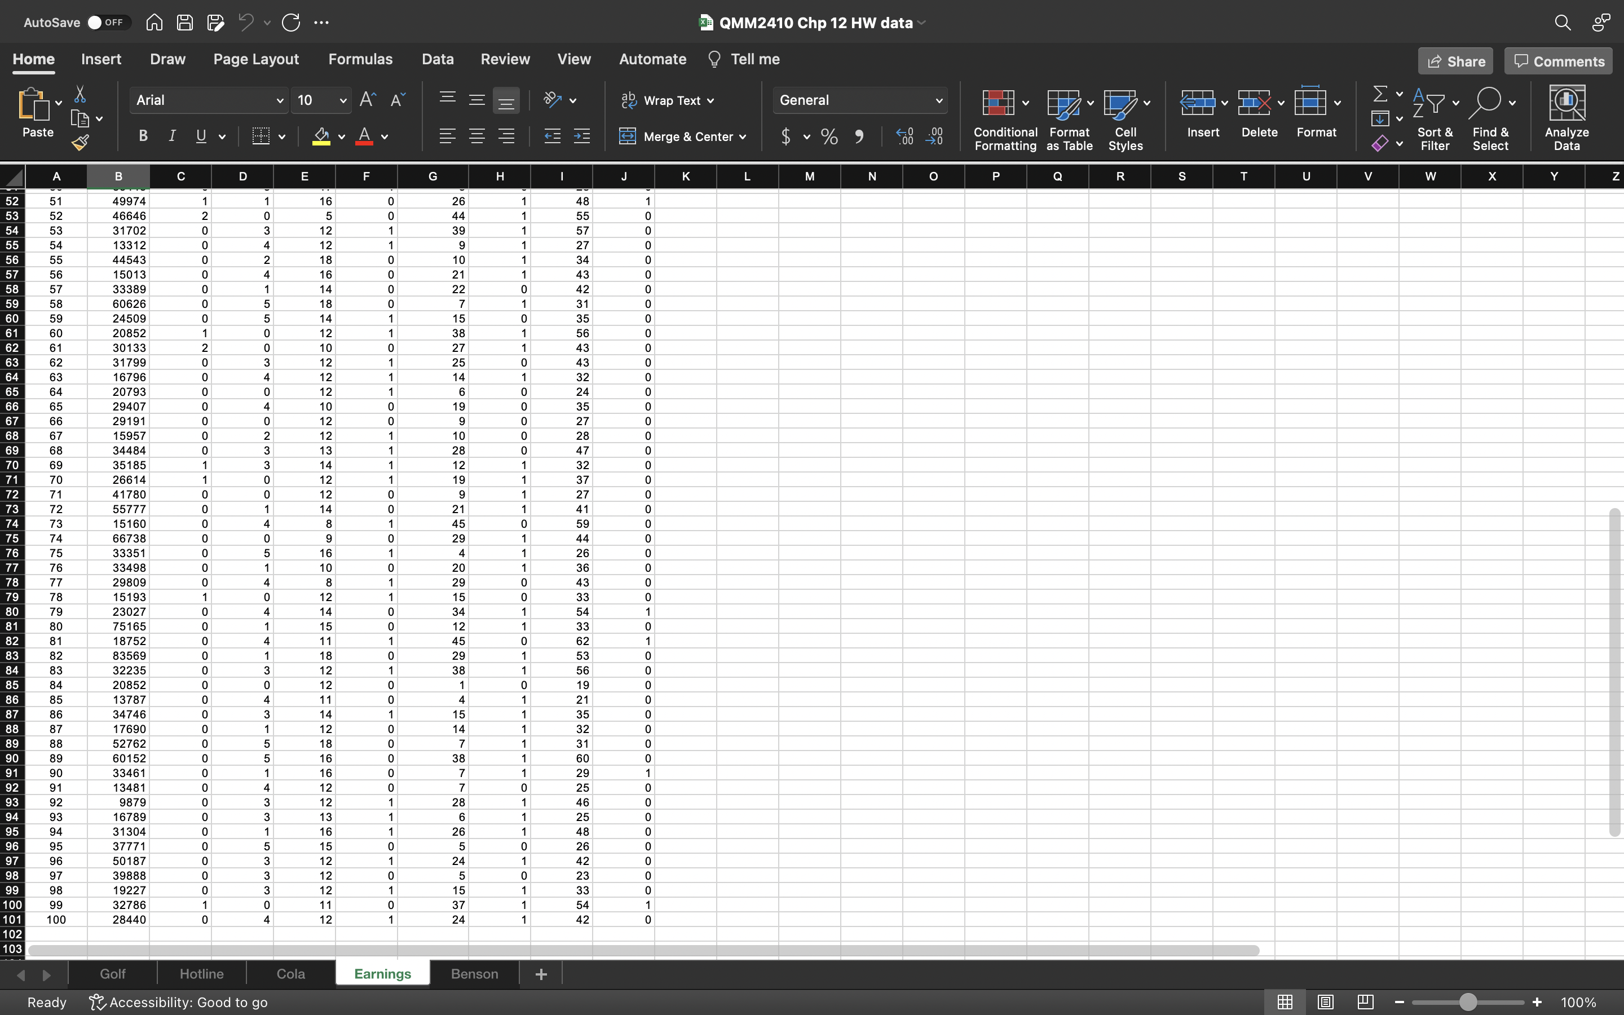Click the Center align text icon
The width and height of the screenshot is (1624, 1015).
[476, 136]
